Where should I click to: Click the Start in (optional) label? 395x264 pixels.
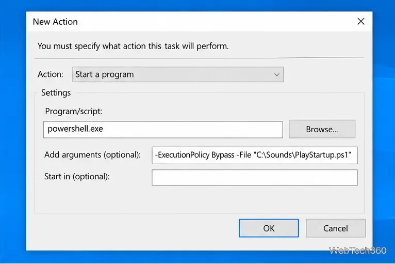[x=77, y=176]
